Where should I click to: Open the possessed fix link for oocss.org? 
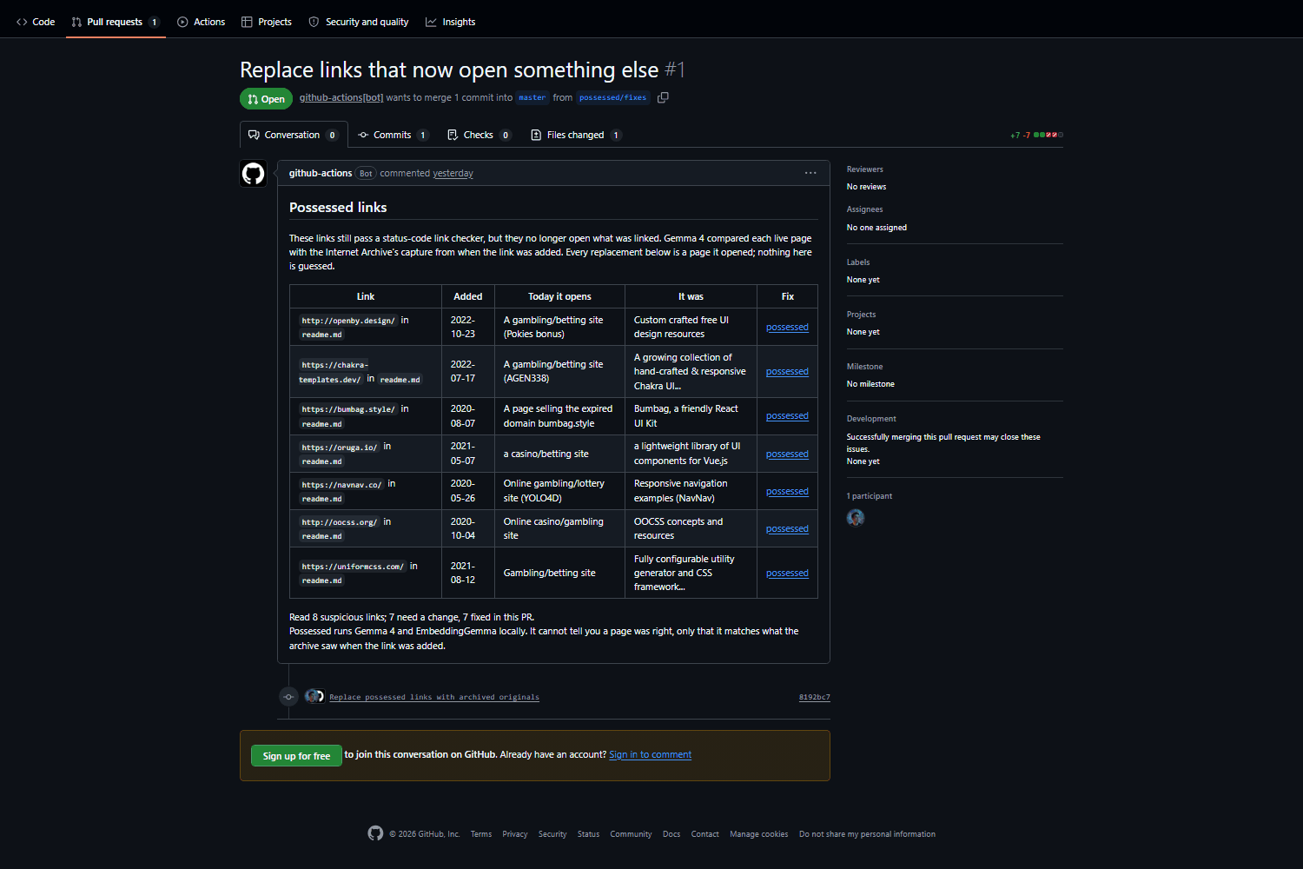(x=787, y=528)
